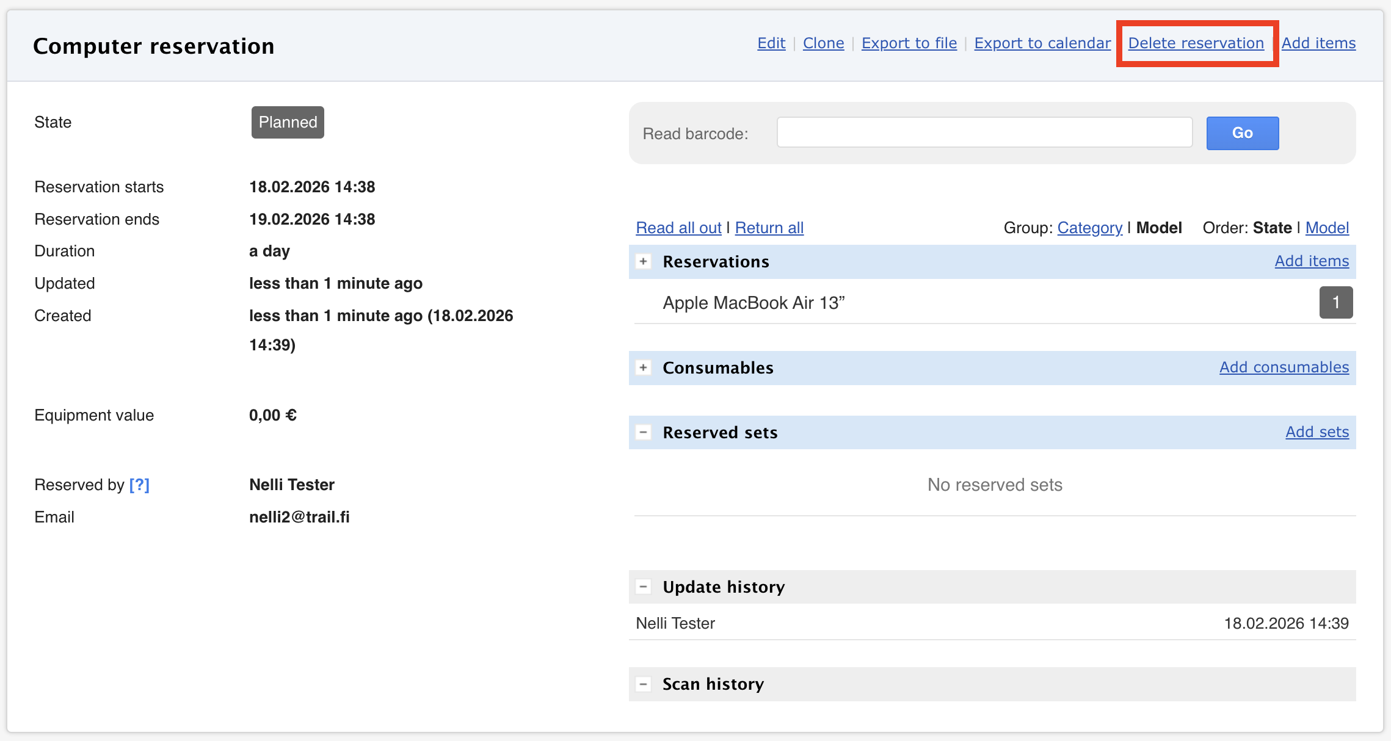Collapse the Reserved sets section

click(643, 432)
